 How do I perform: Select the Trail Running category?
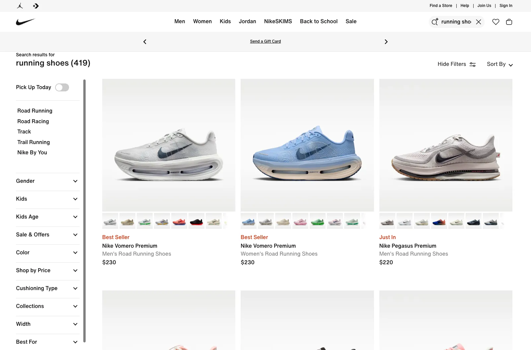(34, 142)
